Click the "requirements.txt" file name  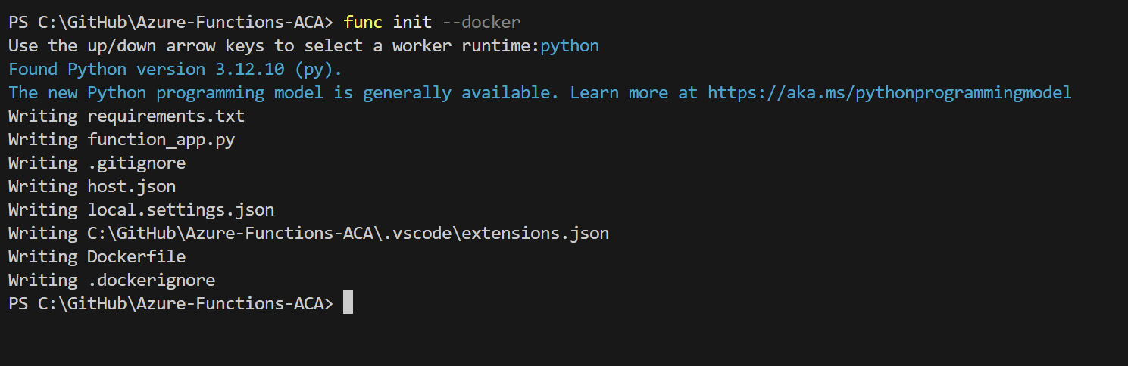tap(166, 116)
